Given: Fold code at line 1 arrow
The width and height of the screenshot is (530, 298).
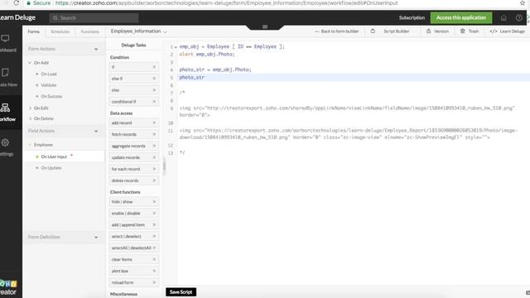Looking at the screenshot, I should [x=176, y=47].
